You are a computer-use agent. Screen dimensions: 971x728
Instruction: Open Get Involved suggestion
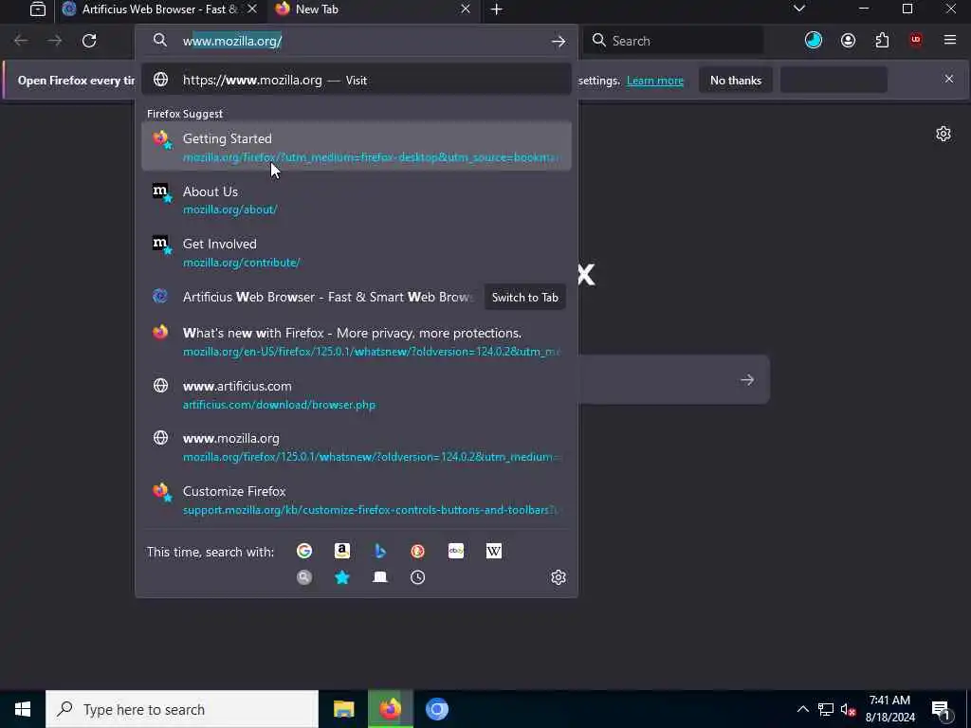pyautogui.click(x=357, y=252)
